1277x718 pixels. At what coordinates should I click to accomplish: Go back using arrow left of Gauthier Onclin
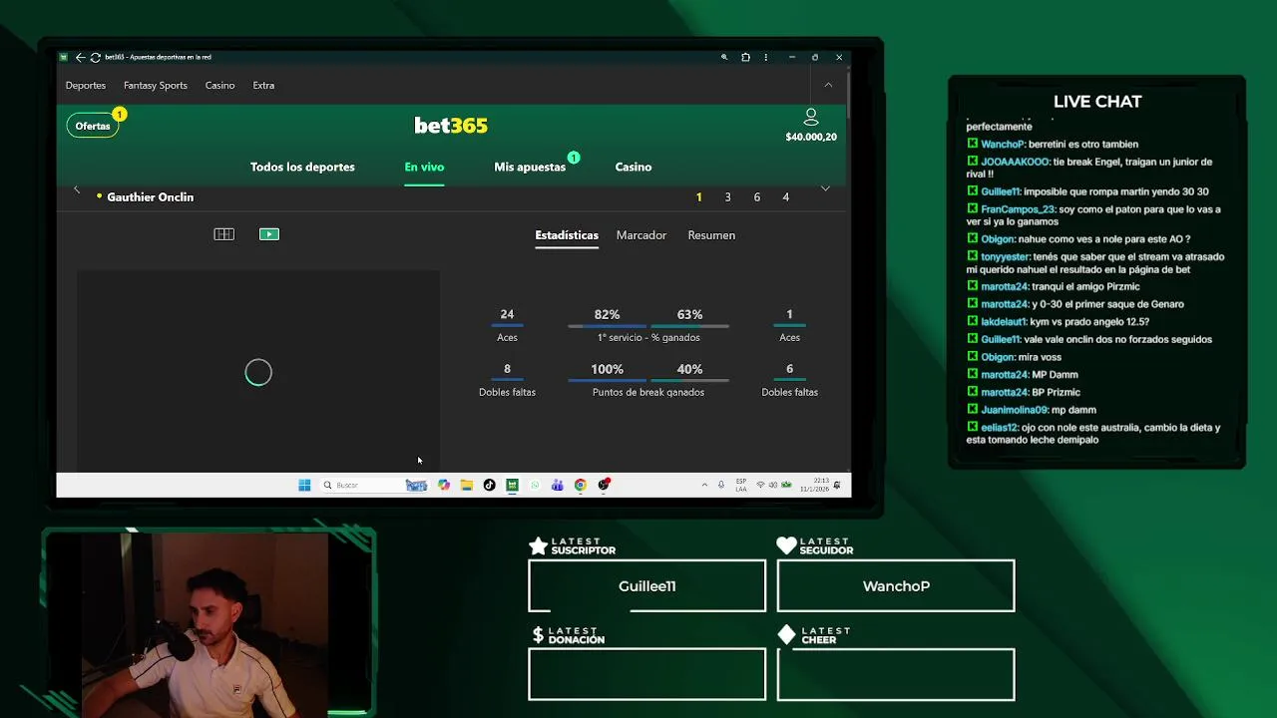[x=77, y=188]
